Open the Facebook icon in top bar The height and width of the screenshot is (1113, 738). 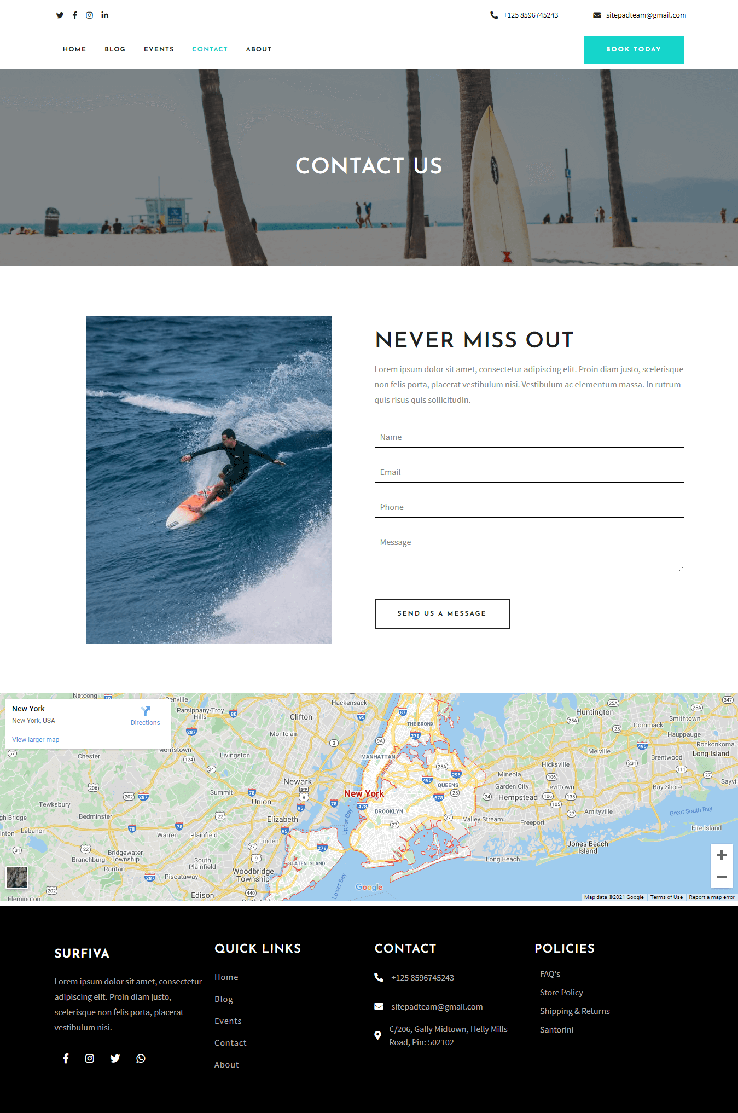click(75, 15)
